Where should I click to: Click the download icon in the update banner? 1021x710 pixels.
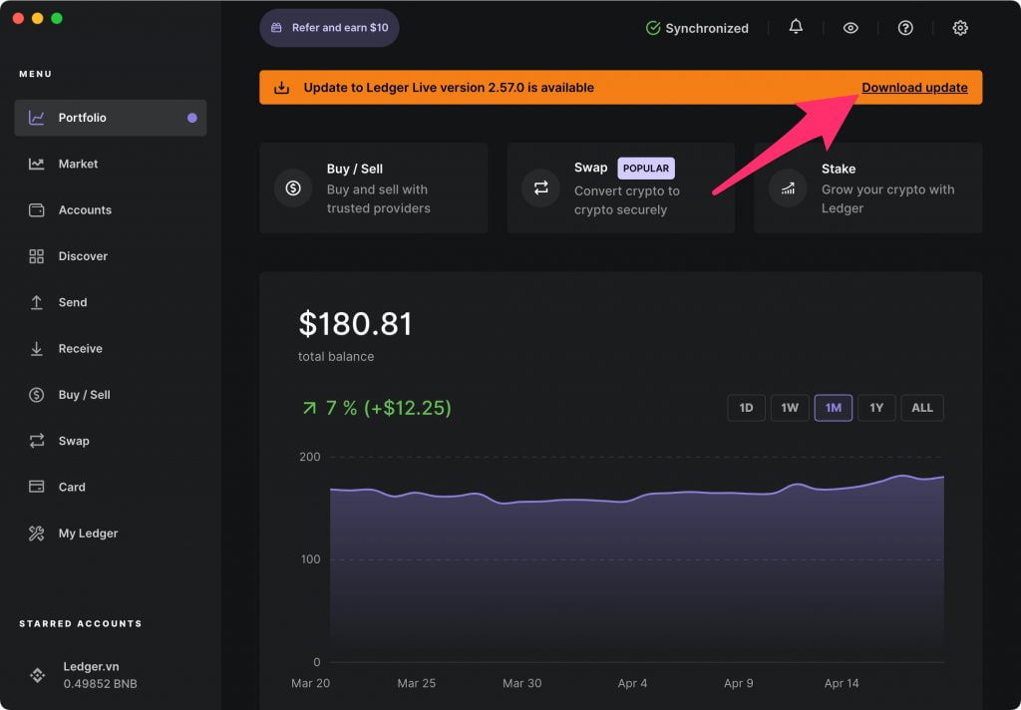[x=281, y=88]
